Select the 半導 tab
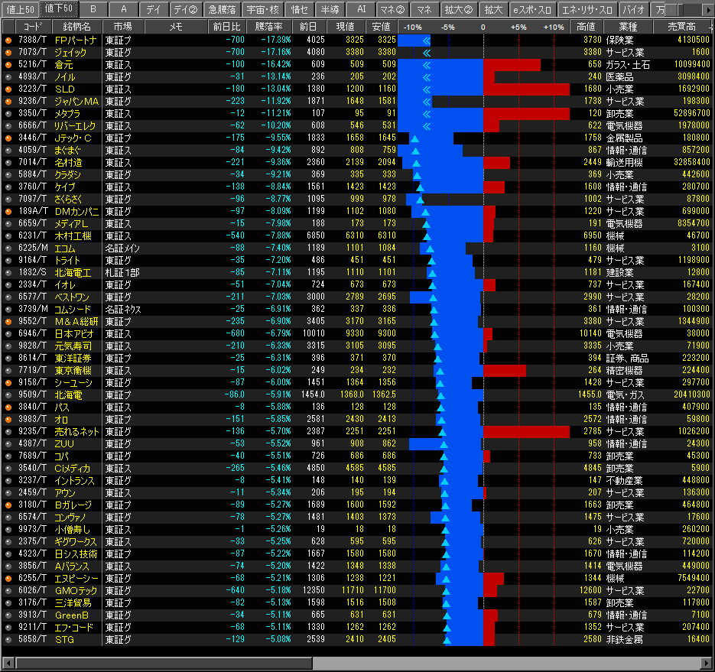715x672 pixels. point(330,9)
